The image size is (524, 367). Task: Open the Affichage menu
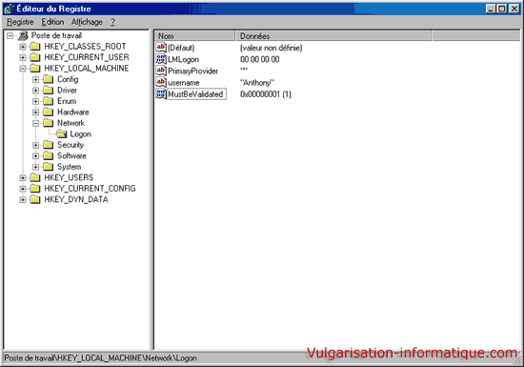click(87, 22)
